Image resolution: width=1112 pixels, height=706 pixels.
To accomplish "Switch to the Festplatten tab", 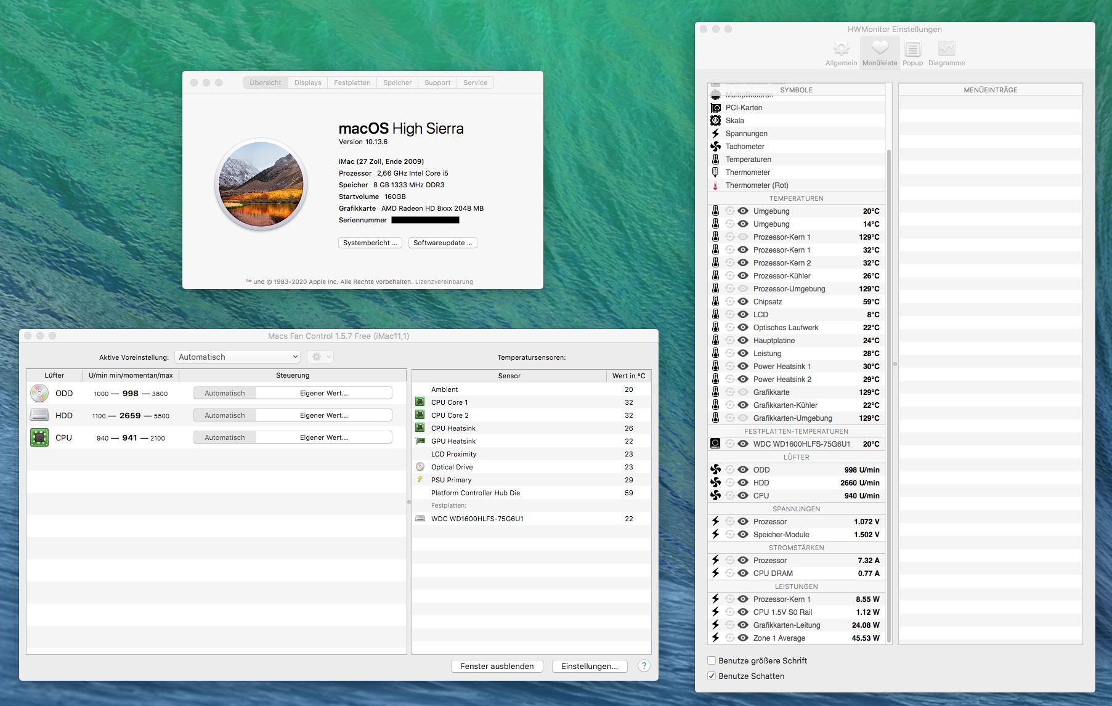I will [352, 83].
